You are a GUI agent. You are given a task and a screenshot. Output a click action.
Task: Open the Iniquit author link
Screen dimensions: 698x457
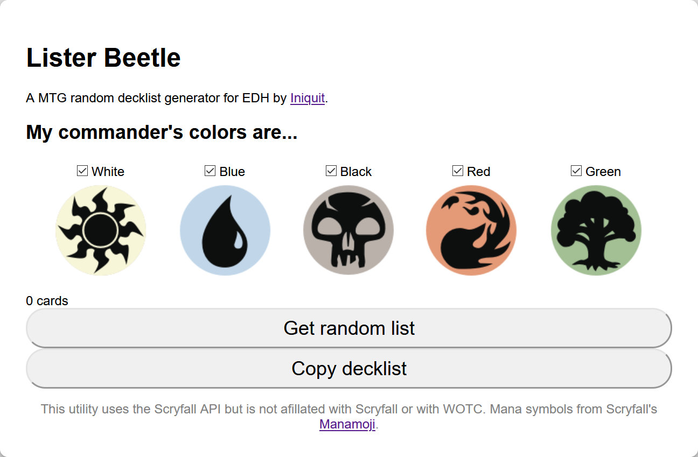308,98
